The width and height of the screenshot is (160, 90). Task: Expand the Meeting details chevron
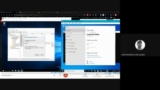pos(12,75)
